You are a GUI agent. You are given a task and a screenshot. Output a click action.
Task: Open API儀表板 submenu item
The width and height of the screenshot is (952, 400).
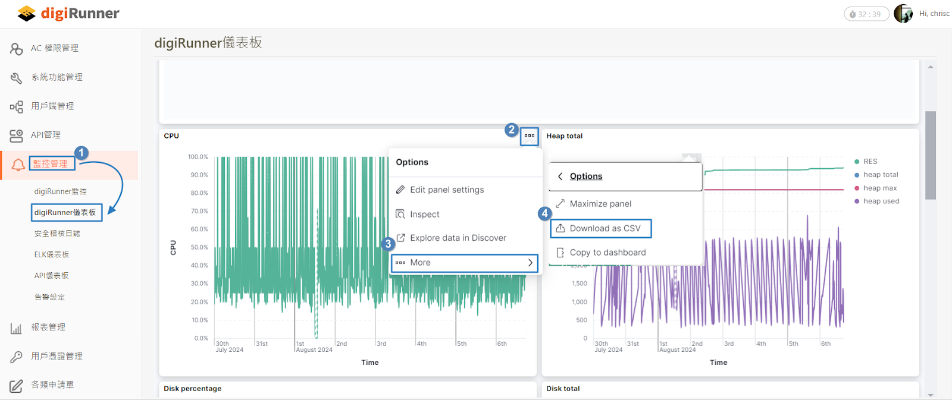[51, 276]
